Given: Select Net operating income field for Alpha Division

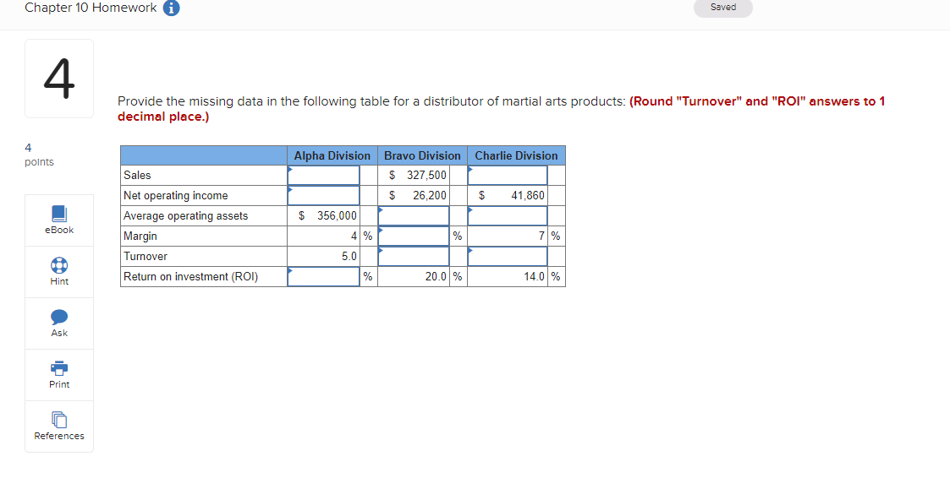Looking at the screenshot, I should pyautogui.click(x=323, y=195).
